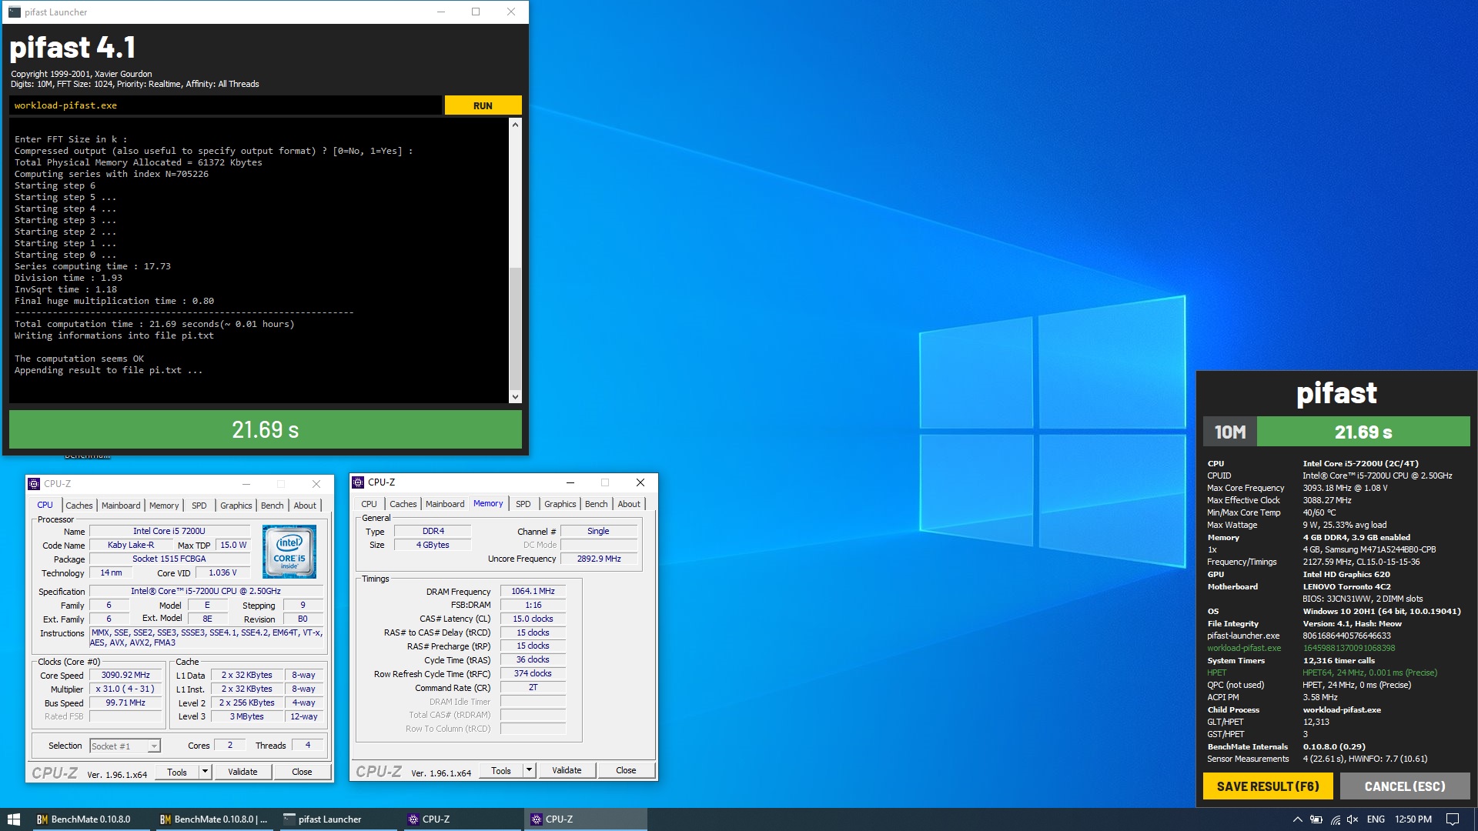Click second CPU-Z taskbar button

[585, 819]
